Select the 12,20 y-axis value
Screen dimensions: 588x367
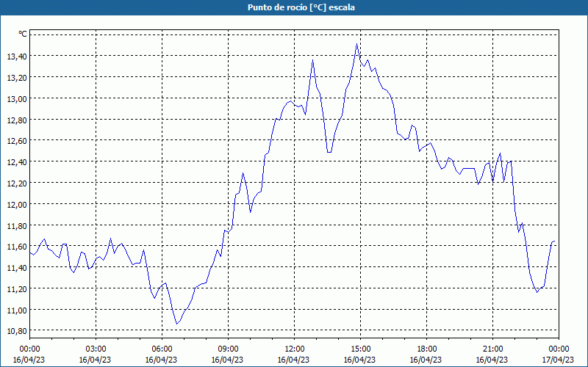tap(17, 183)
